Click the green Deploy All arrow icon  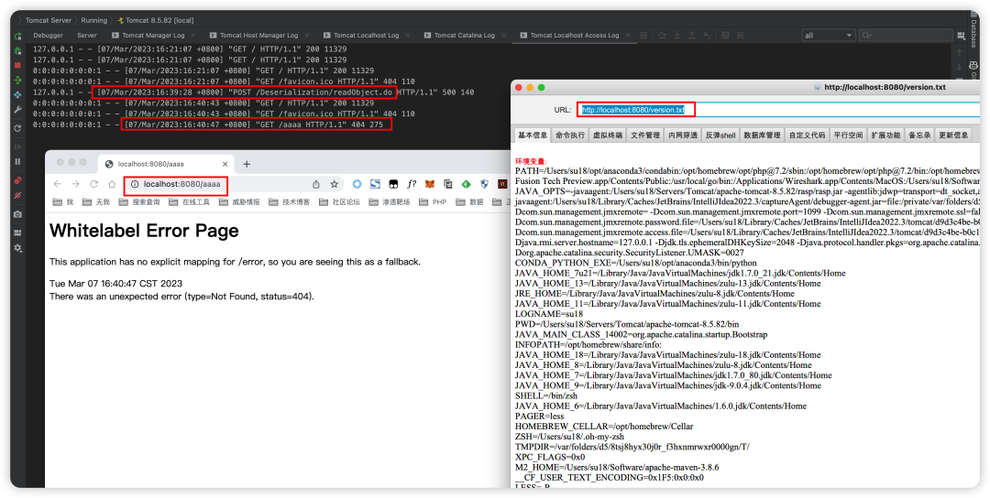click(17, 80)
